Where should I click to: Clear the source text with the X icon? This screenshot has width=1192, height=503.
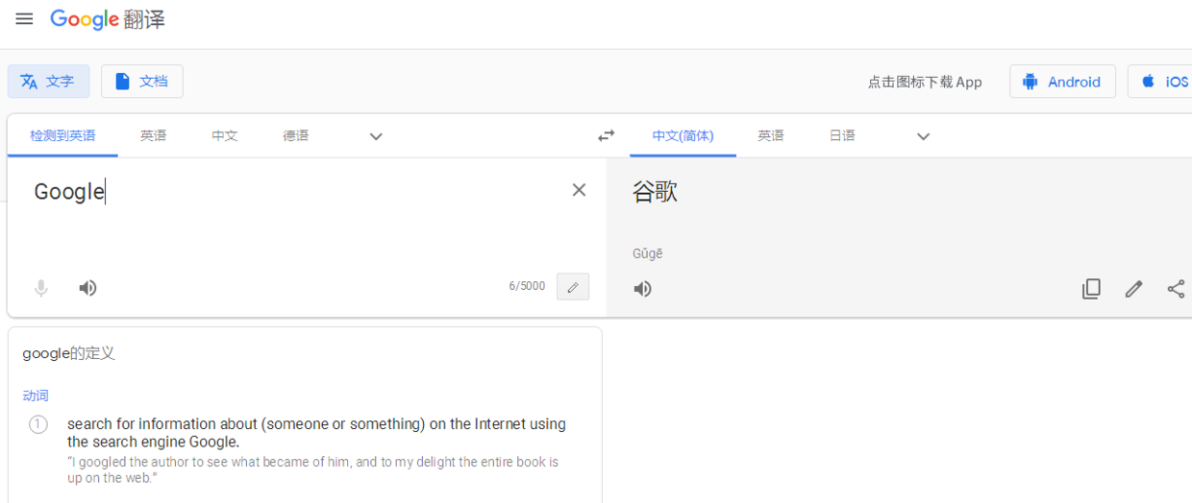[x=579, y=190]
